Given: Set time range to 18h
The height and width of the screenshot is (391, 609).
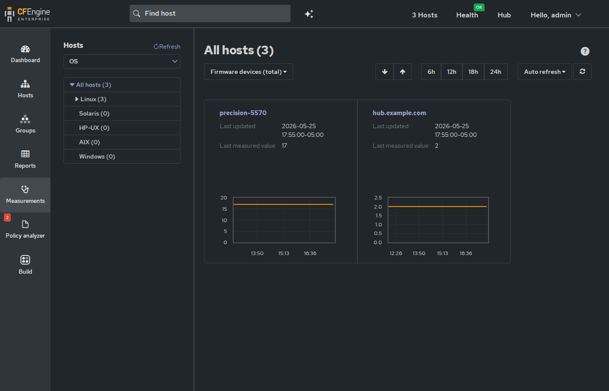Looking at the screenshot, I should [473, 72].
